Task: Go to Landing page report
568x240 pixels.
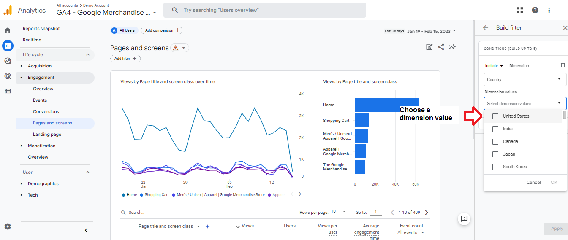Action: [47, 134]
